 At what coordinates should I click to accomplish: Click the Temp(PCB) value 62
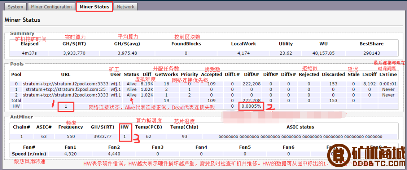point(149,136)
